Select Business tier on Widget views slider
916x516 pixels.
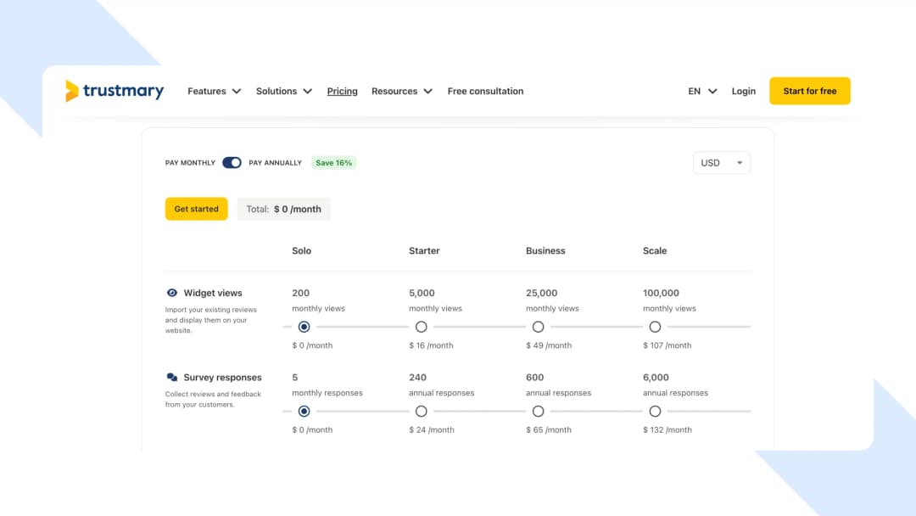click(x=538, y=326)
